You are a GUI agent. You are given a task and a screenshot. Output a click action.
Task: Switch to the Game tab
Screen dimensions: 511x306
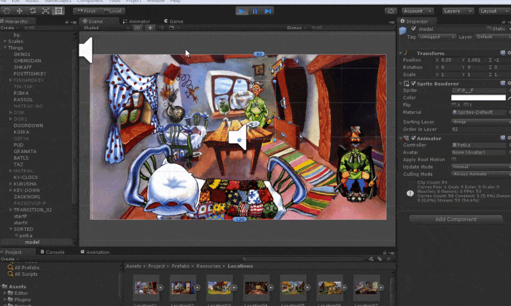pos(174,21)
